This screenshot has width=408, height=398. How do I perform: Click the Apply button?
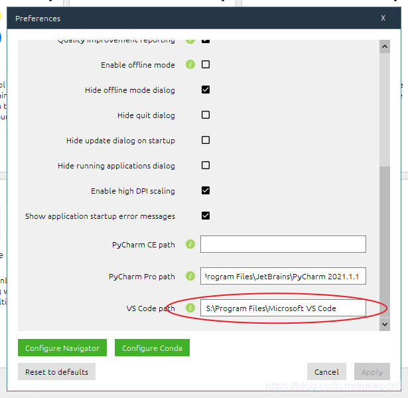pyautogui.click(x=372, y=371)
